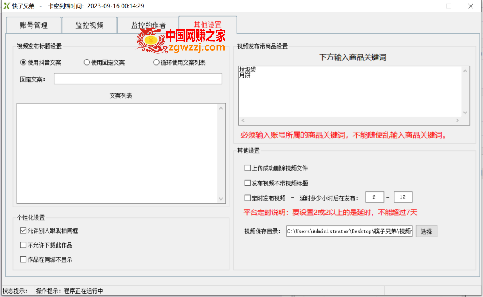This screenshot has height=297, width=483.
Task: Click the 固定文案 input field
Action: click(x=138, y=79)
